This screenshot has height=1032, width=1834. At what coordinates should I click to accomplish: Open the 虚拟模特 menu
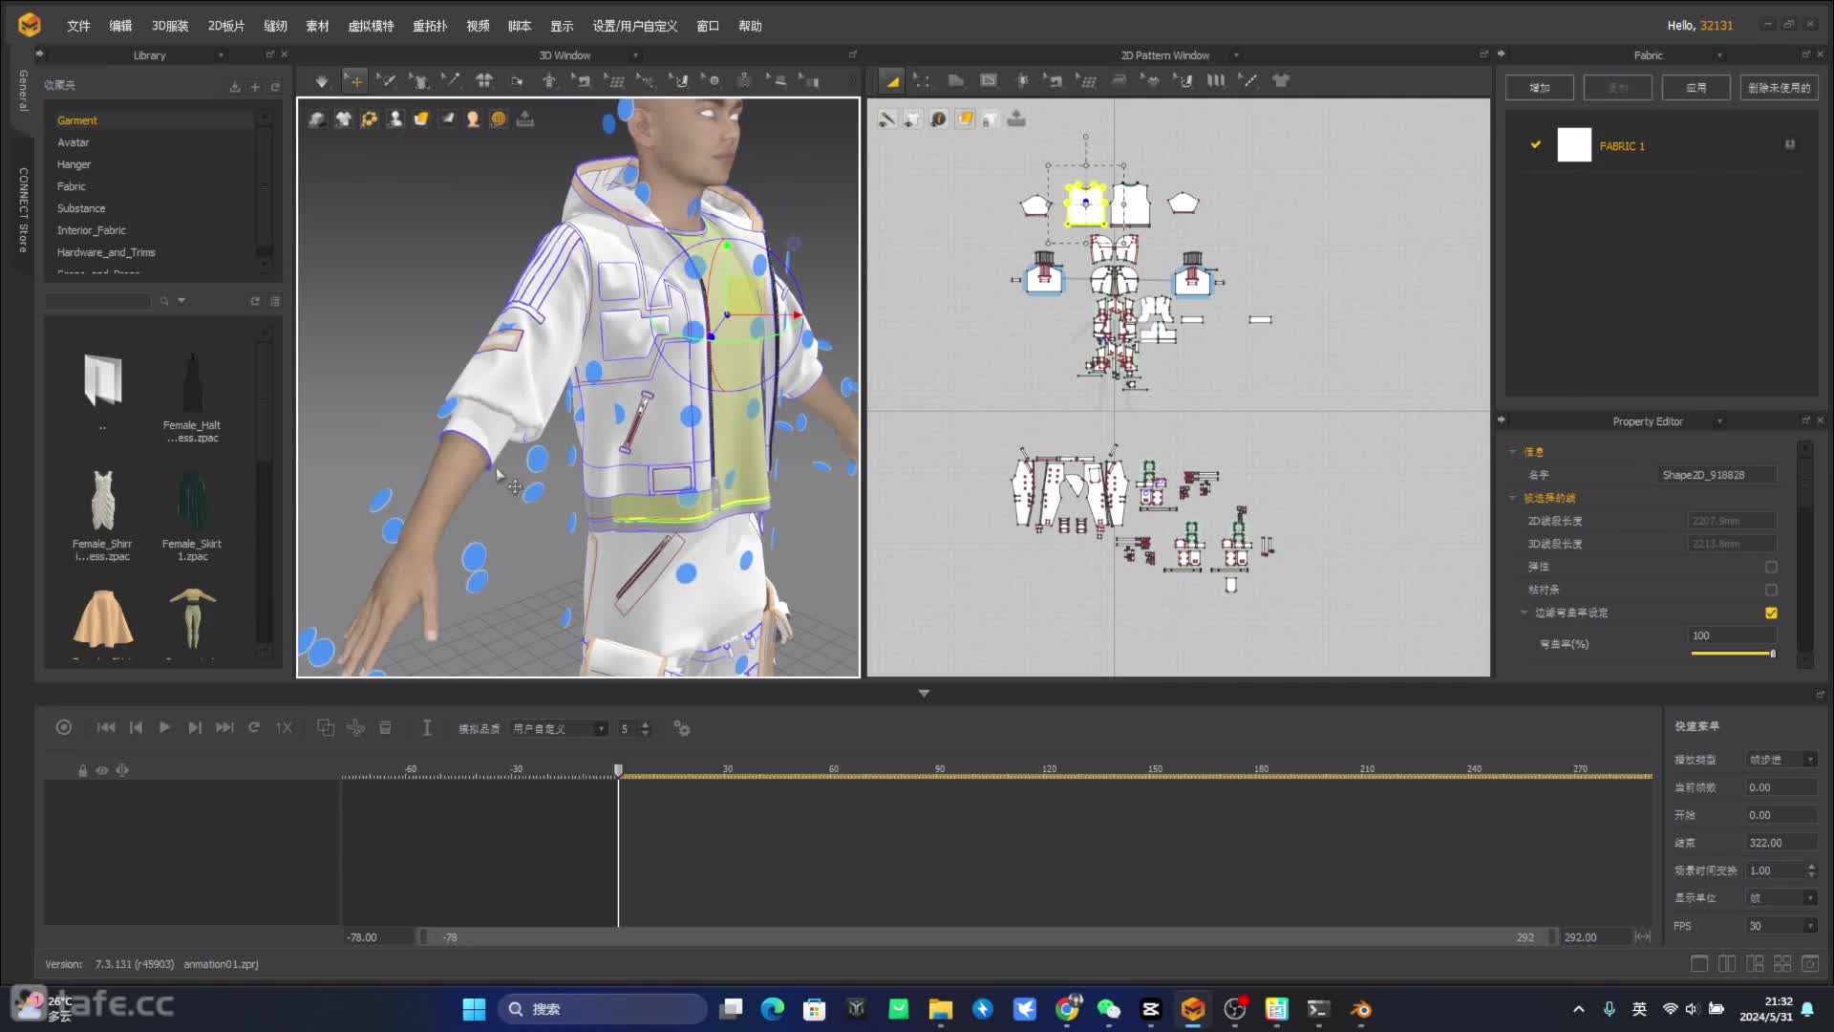371,26
